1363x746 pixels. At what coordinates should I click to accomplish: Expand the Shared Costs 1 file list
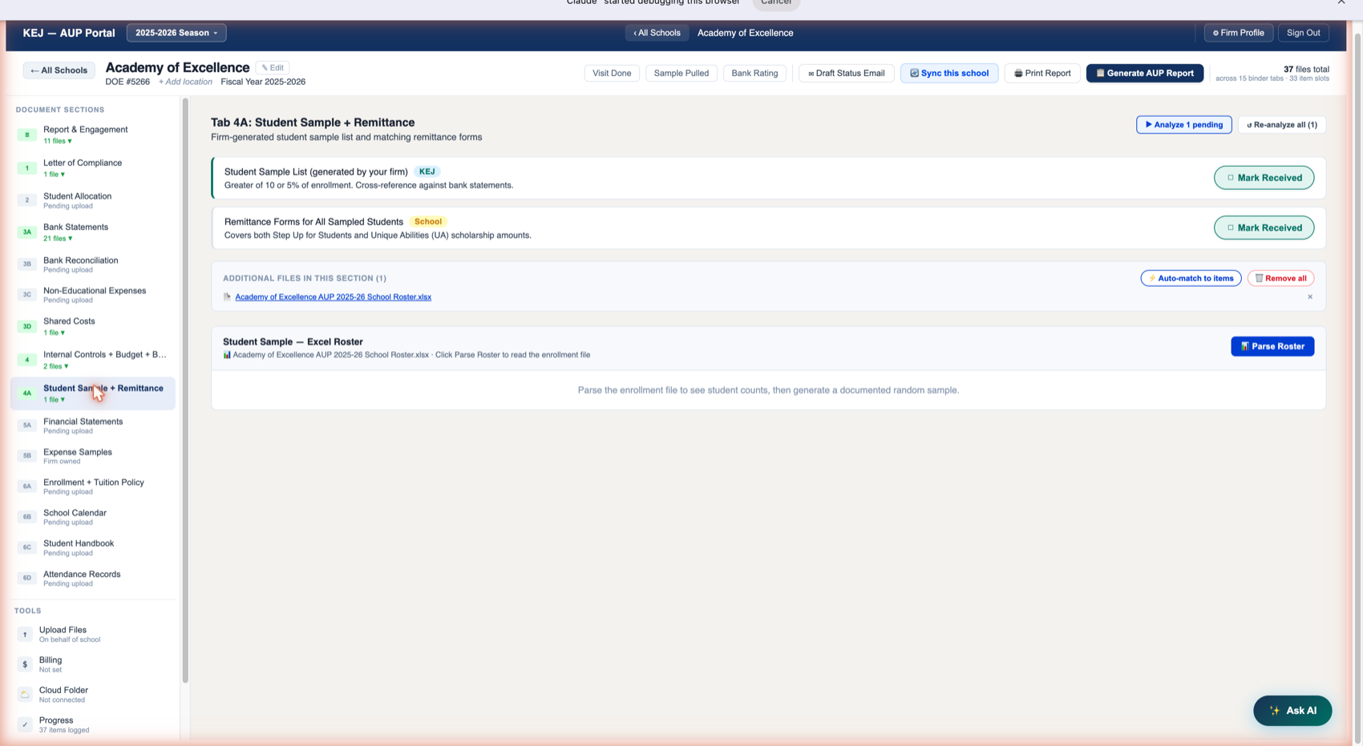click(x=54, y=333)
